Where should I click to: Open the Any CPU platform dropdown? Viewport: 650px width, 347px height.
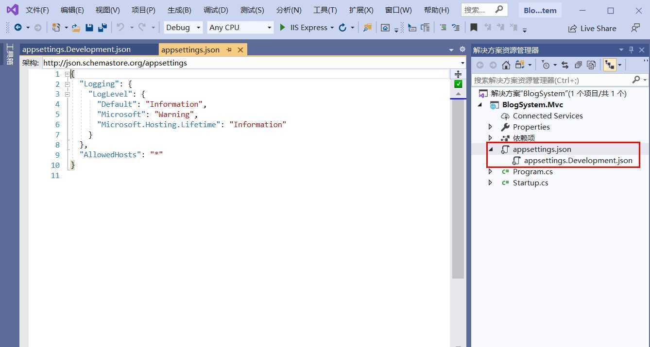point(240,28)
